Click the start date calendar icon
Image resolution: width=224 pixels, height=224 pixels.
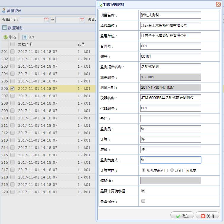pos(46,20)
